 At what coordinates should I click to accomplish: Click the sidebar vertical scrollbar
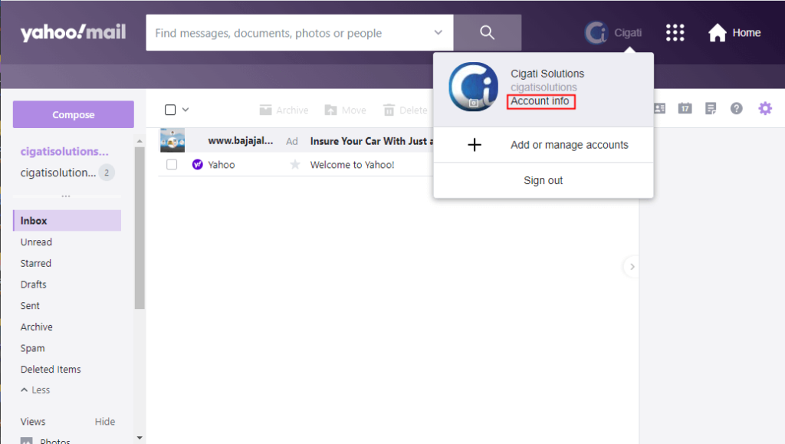139,230
